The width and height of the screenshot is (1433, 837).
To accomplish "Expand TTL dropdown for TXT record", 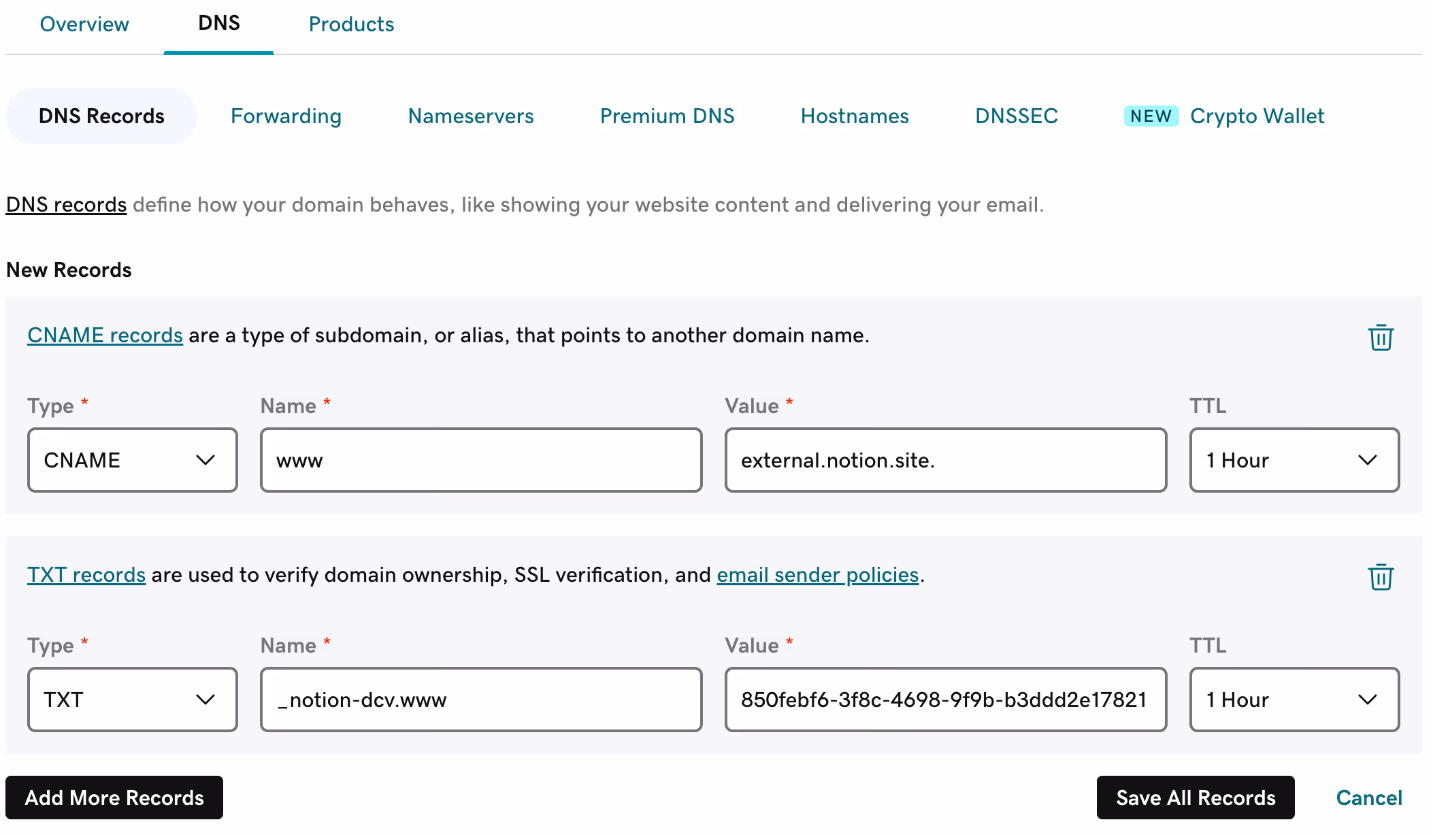I will 1294,700.
